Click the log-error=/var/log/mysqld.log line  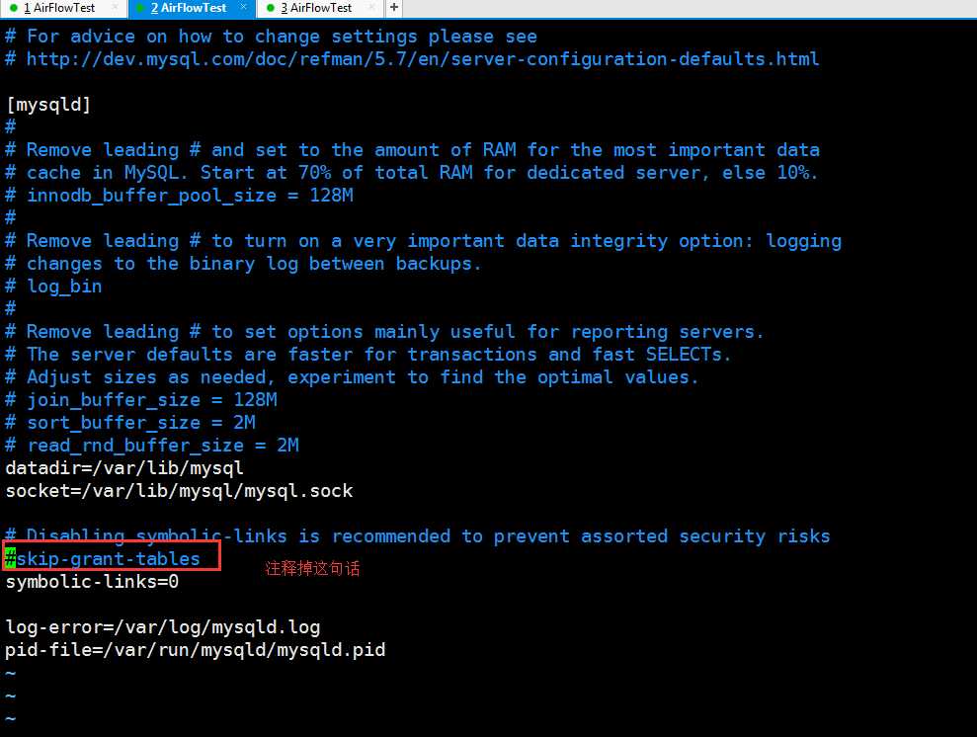coord(163,627)
